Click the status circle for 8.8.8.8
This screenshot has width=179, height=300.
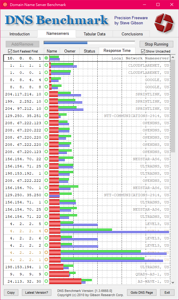pyautogui.click(x=46, y=87)
